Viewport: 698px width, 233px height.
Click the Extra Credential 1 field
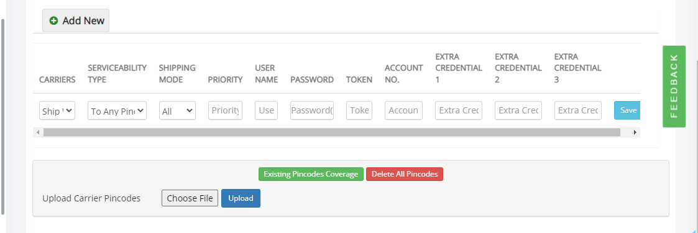click(459, 110)
